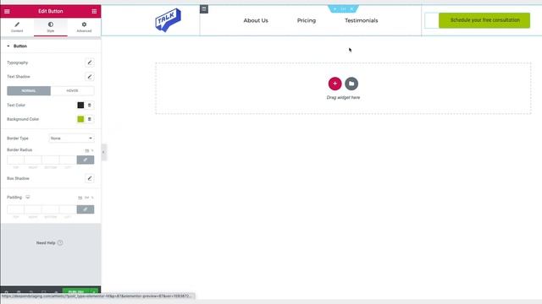Viewport: 542px width, 304px height.
Task: Select percent unit for Border Radius
Action: [92, 150]
